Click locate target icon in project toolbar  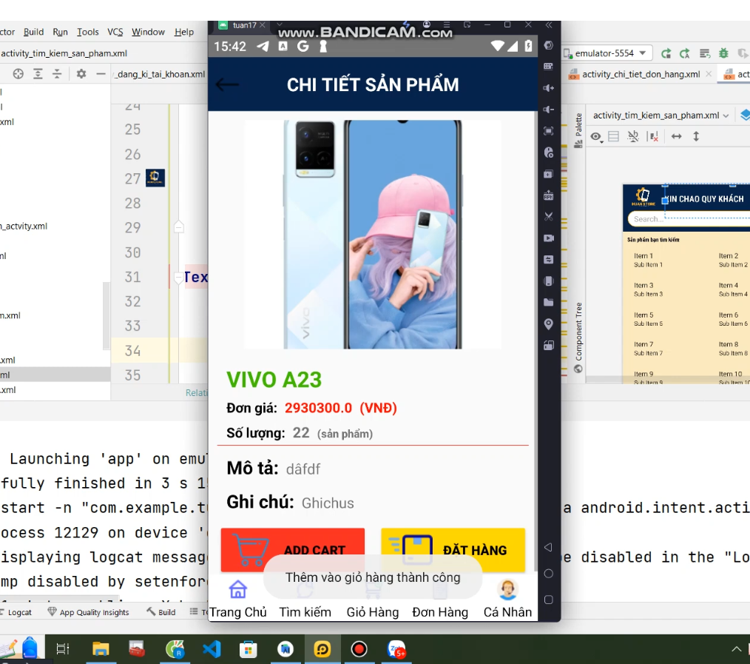pos(18,74)
